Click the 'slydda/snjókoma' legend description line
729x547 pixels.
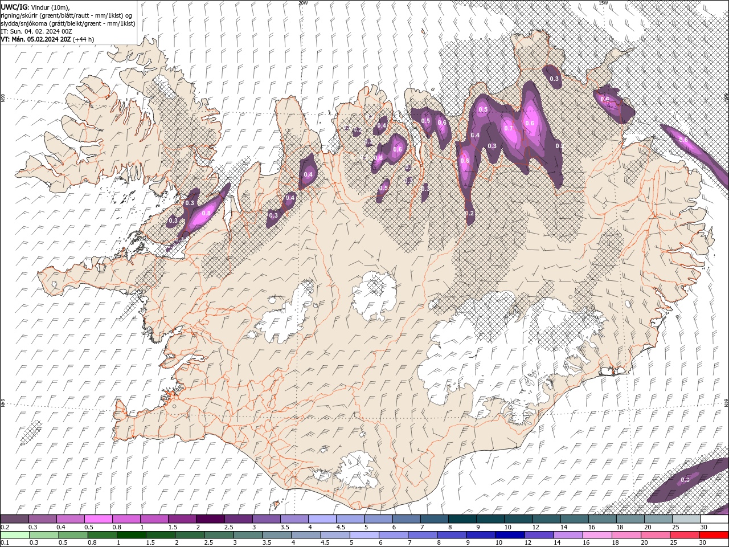(68, 23)
